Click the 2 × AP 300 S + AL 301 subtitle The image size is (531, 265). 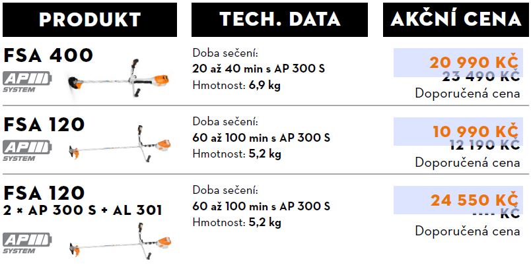coord(83,210)
